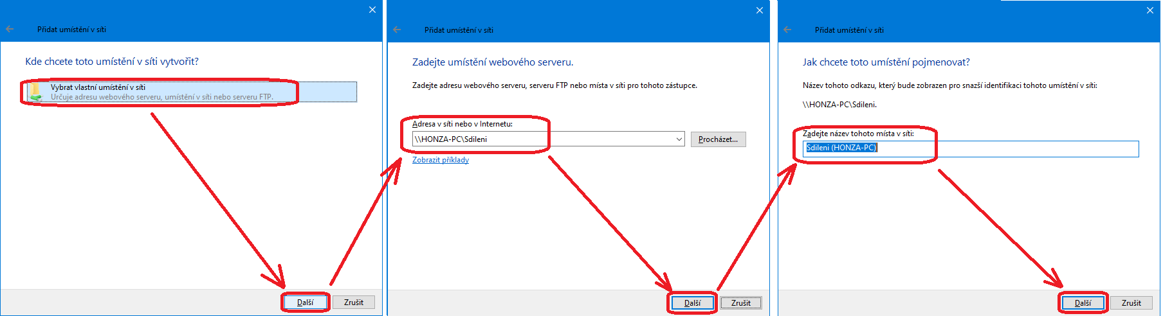Open the 'Zobrazit příklady' link
The height and width of the screenshot is (316, 1163).
(x=441, y=160)
